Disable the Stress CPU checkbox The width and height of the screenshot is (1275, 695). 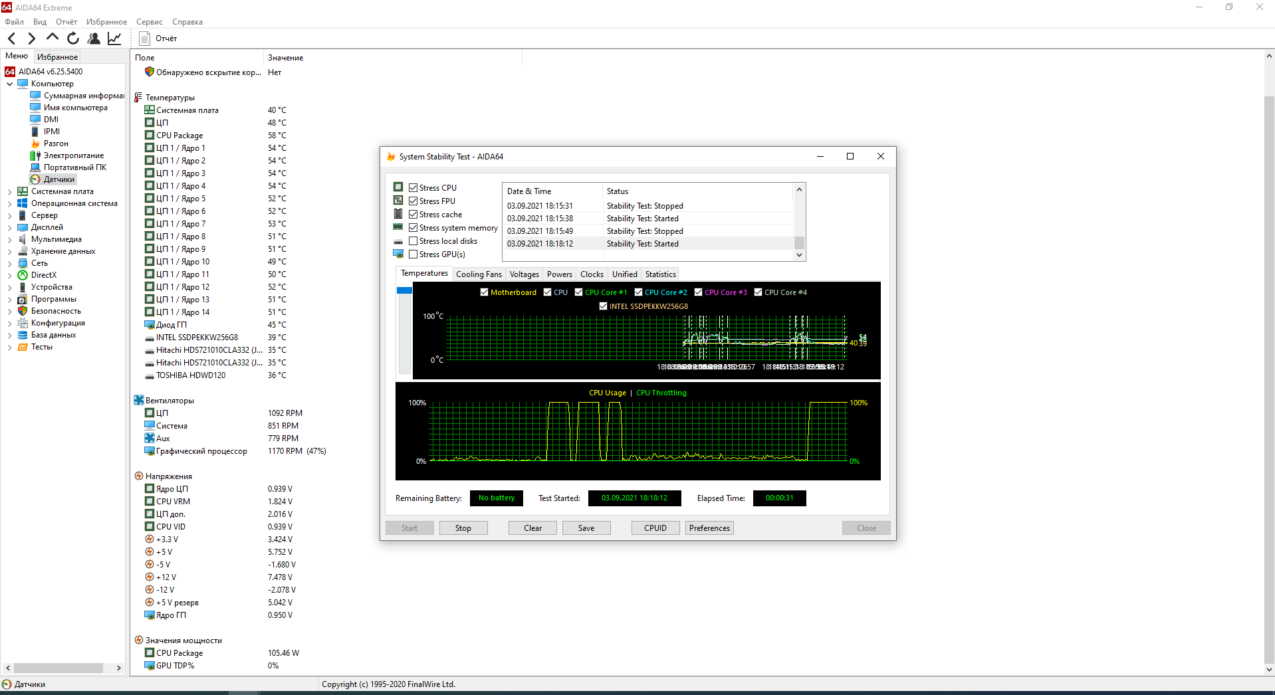click(413, 188)
